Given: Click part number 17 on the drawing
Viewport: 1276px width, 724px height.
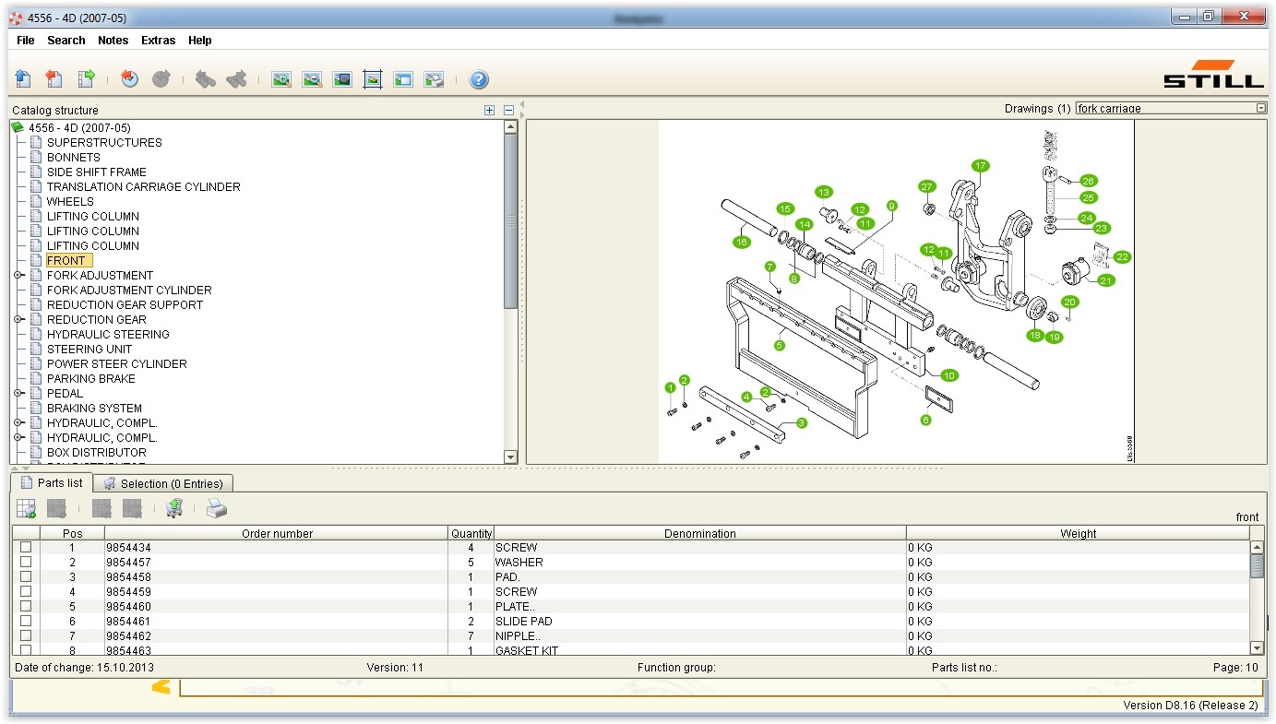Looking at the screenshot, I should [980, 166].
